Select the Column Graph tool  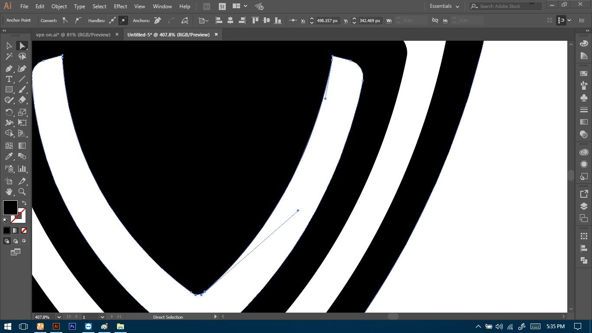tap(22, 169)
